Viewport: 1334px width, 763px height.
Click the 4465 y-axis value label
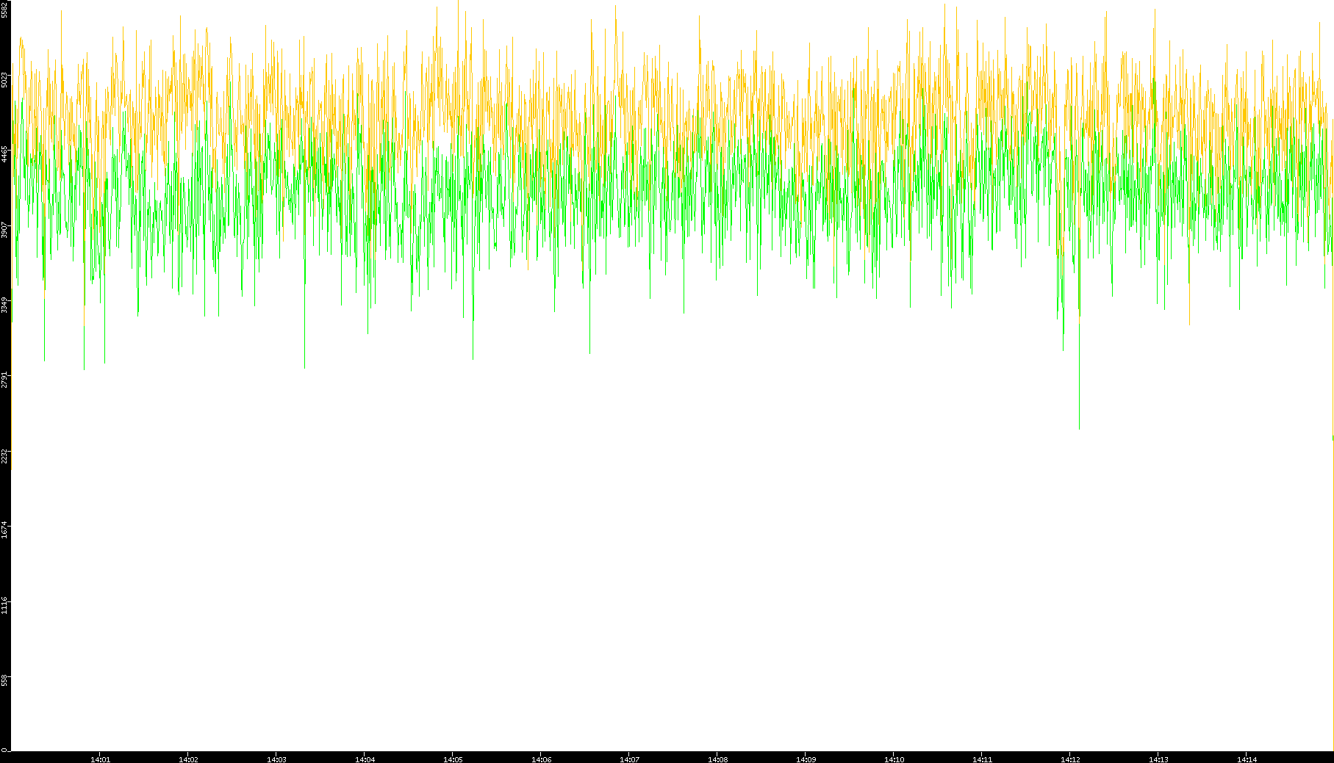tap(5, 154)
